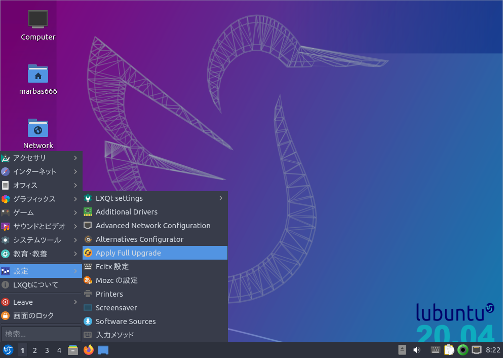This screenshot has width=503, height=358.
Task: Click the Apply Full Upgrade icon
Action: click(x=88, y=253)
